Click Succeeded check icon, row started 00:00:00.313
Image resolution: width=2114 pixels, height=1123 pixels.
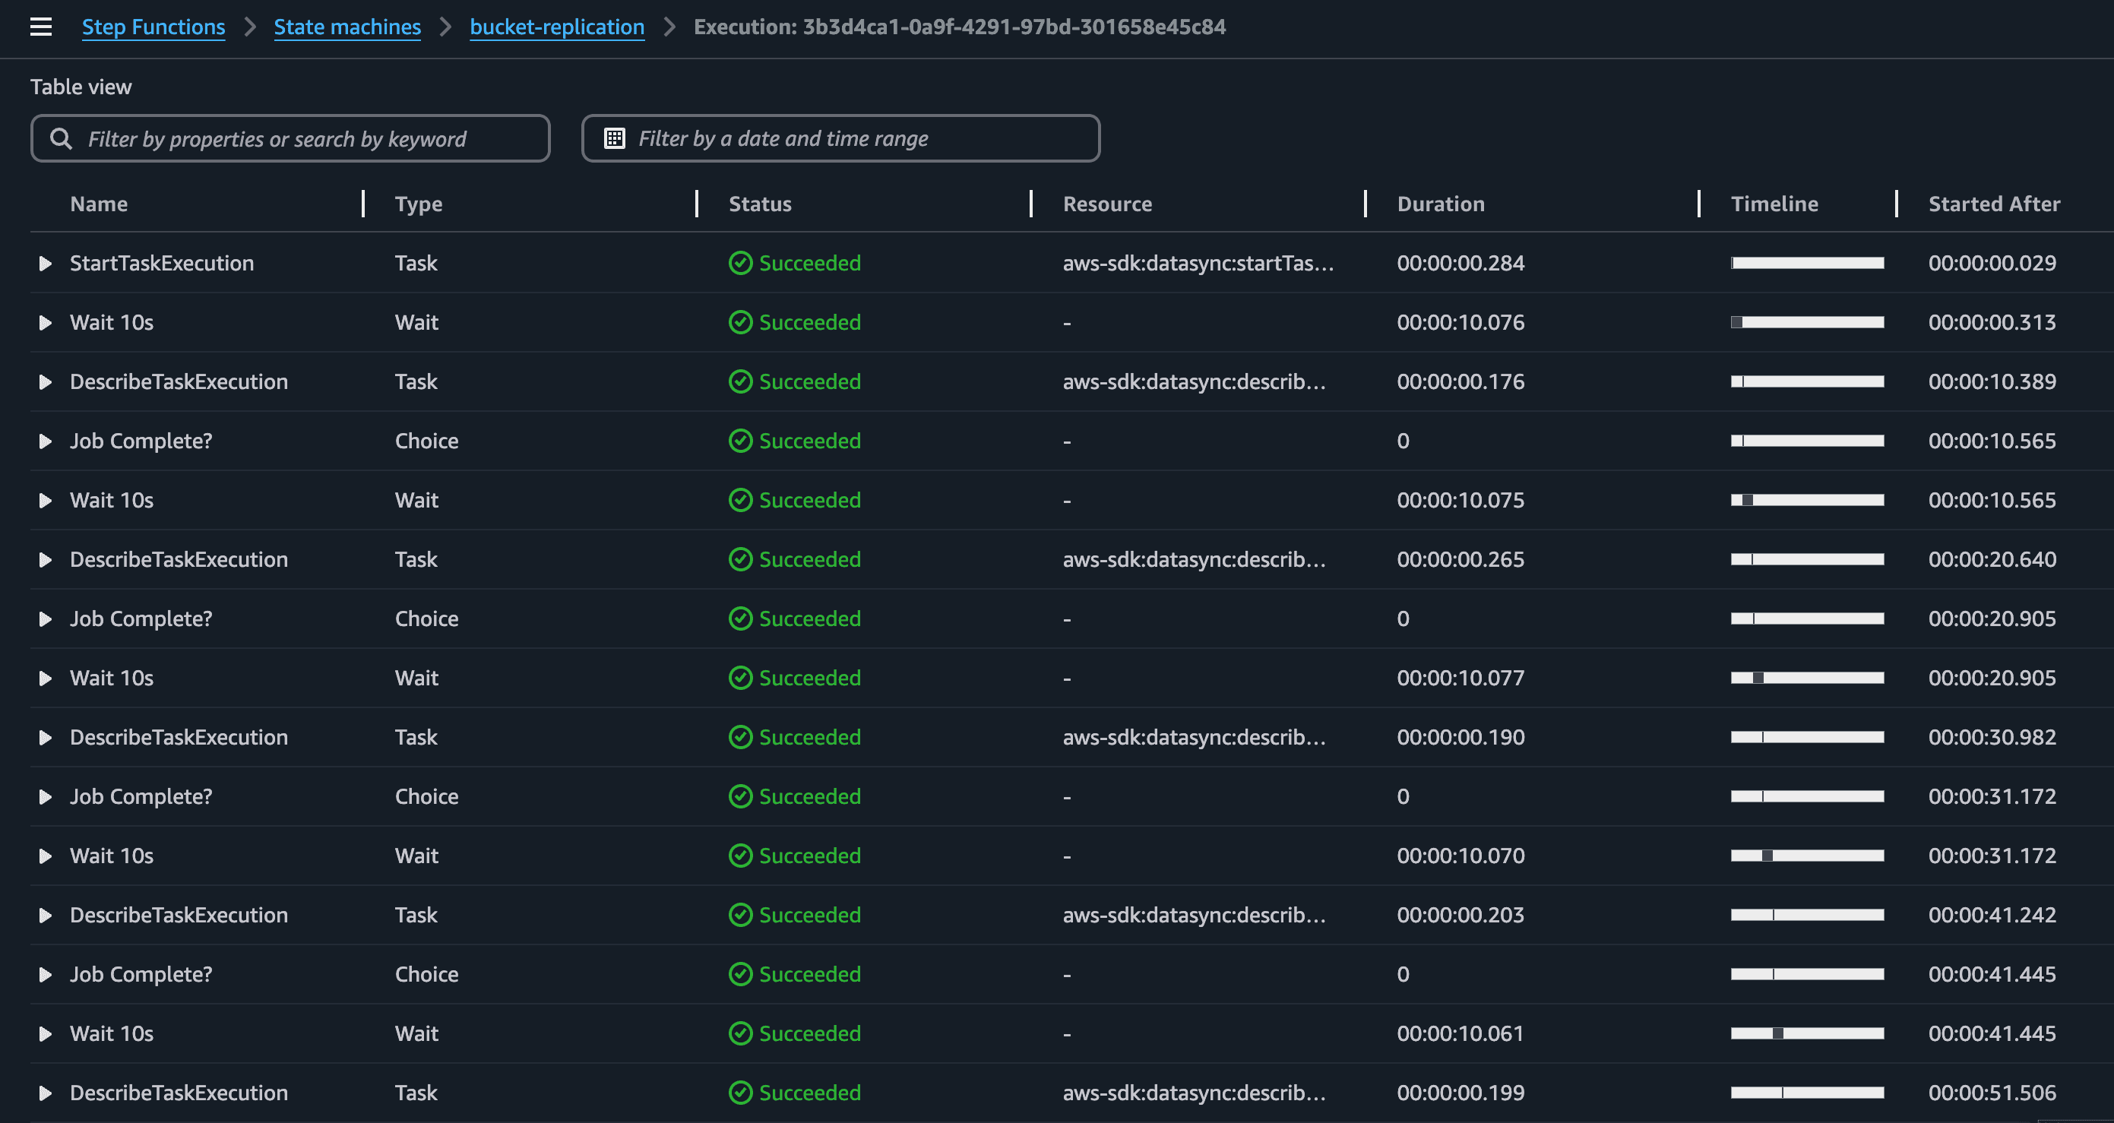point(740,322)
